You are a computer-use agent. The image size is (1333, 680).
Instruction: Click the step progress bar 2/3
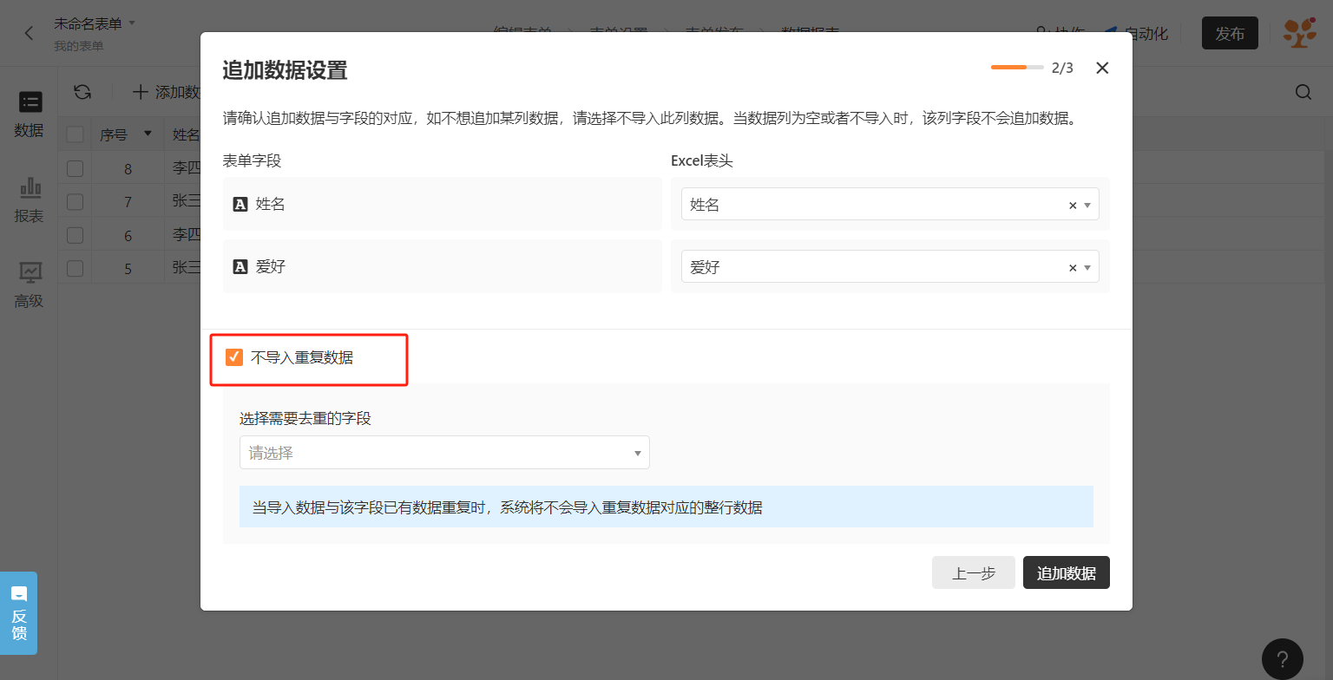pyautogui.click(x=1017, y=67)
